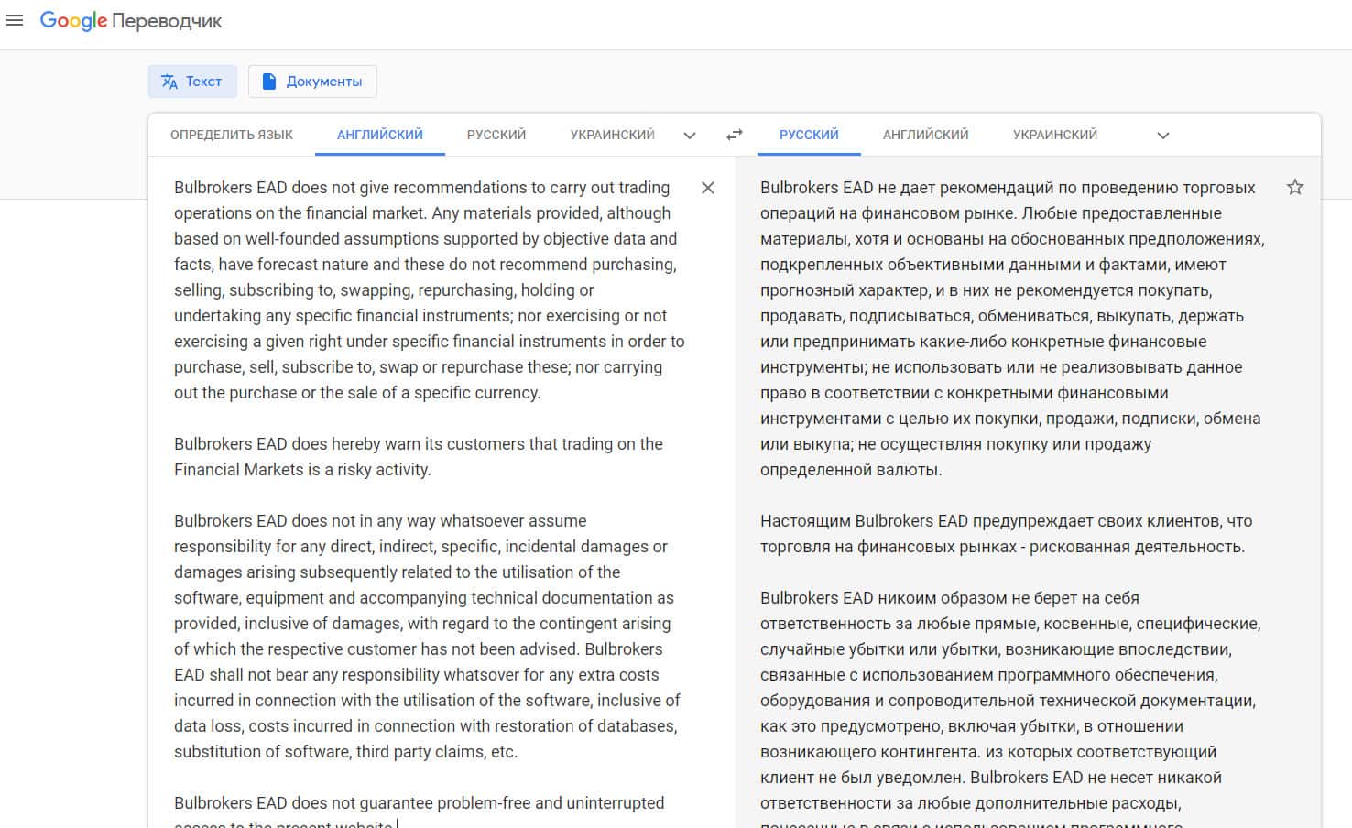Click the Russian paragraph 'Bulbrokers EAD никоим образом'

[1010, 707]
